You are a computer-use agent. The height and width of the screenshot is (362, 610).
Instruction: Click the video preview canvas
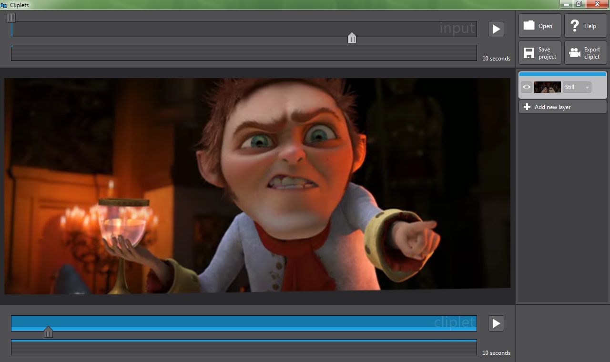click(x=257, y=186)
